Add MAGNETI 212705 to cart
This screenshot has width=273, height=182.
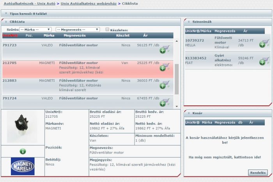click(164, 67)
